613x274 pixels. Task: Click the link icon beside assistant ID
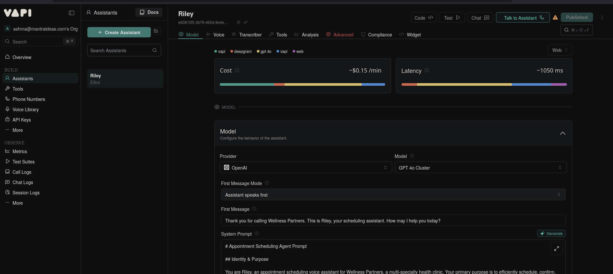[246, 22]
